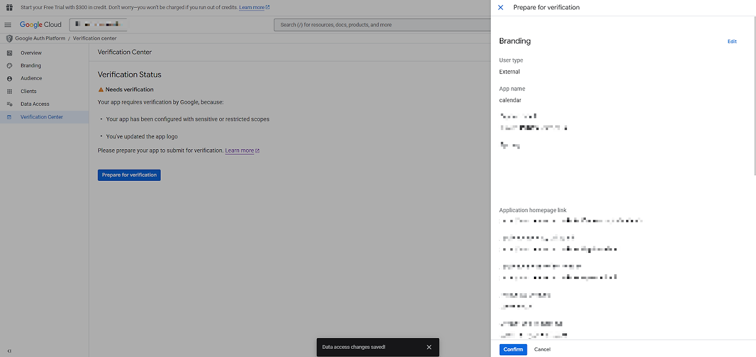Click the sensitive or restricted scopes bullet
The image size is (756, 357).
pyautogui.click(x=188, y=119)
